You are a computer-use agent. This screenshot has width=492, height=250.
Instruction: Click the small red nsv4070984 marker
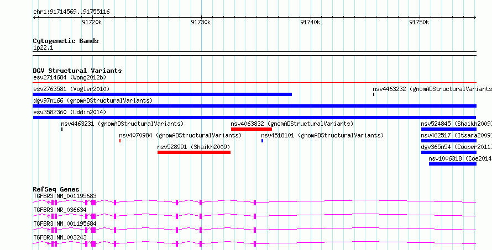coord(120,141)
